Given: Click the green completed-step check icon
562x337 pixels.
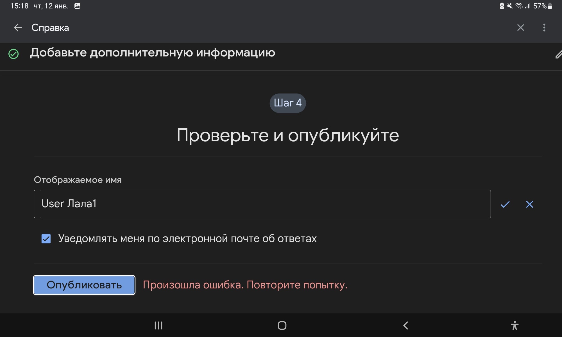Looking at the screenshot, I should point(13,54).
